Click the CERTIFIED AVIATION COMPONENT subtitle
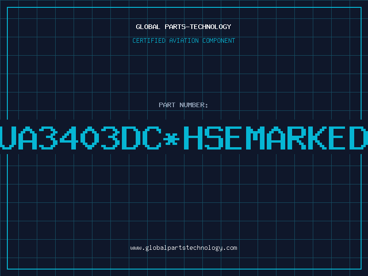The width and height of the screenshot is (368, 276). [184, 40]
